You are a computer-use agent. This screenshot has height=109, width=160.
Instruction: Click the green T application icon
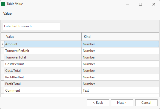pos(3,4)
